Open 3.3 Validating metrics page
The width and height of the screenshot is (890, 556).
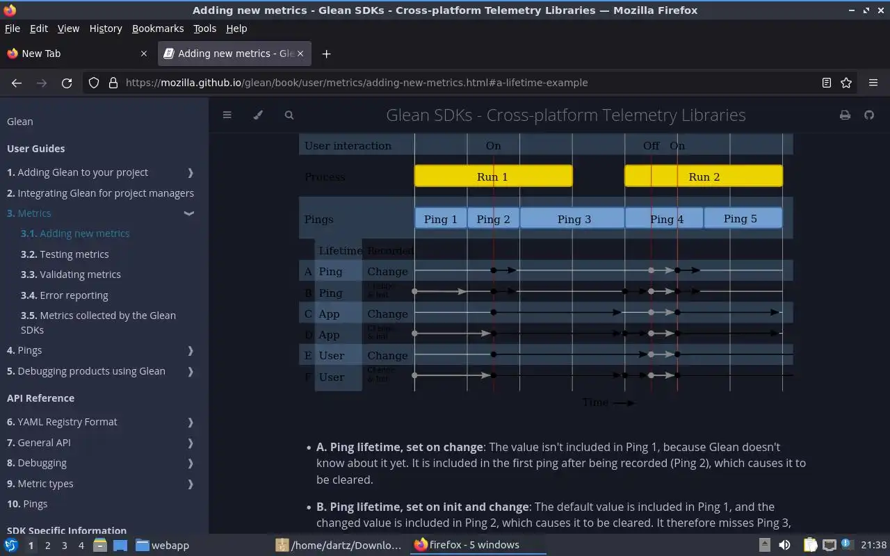point(71,275)
